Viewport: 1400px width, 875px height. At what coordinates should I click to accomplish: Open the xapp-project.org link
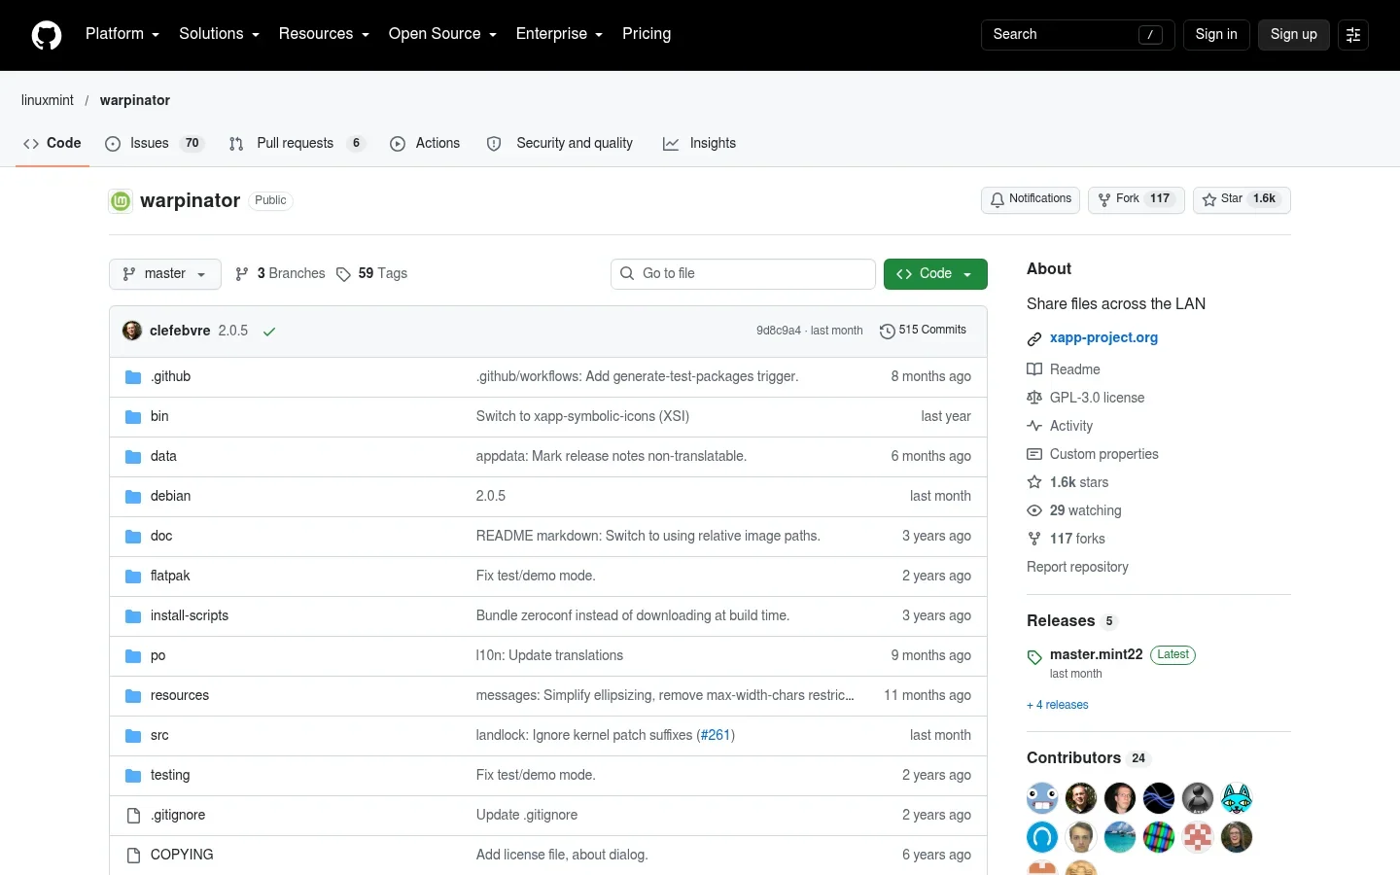coord(1103,337)
